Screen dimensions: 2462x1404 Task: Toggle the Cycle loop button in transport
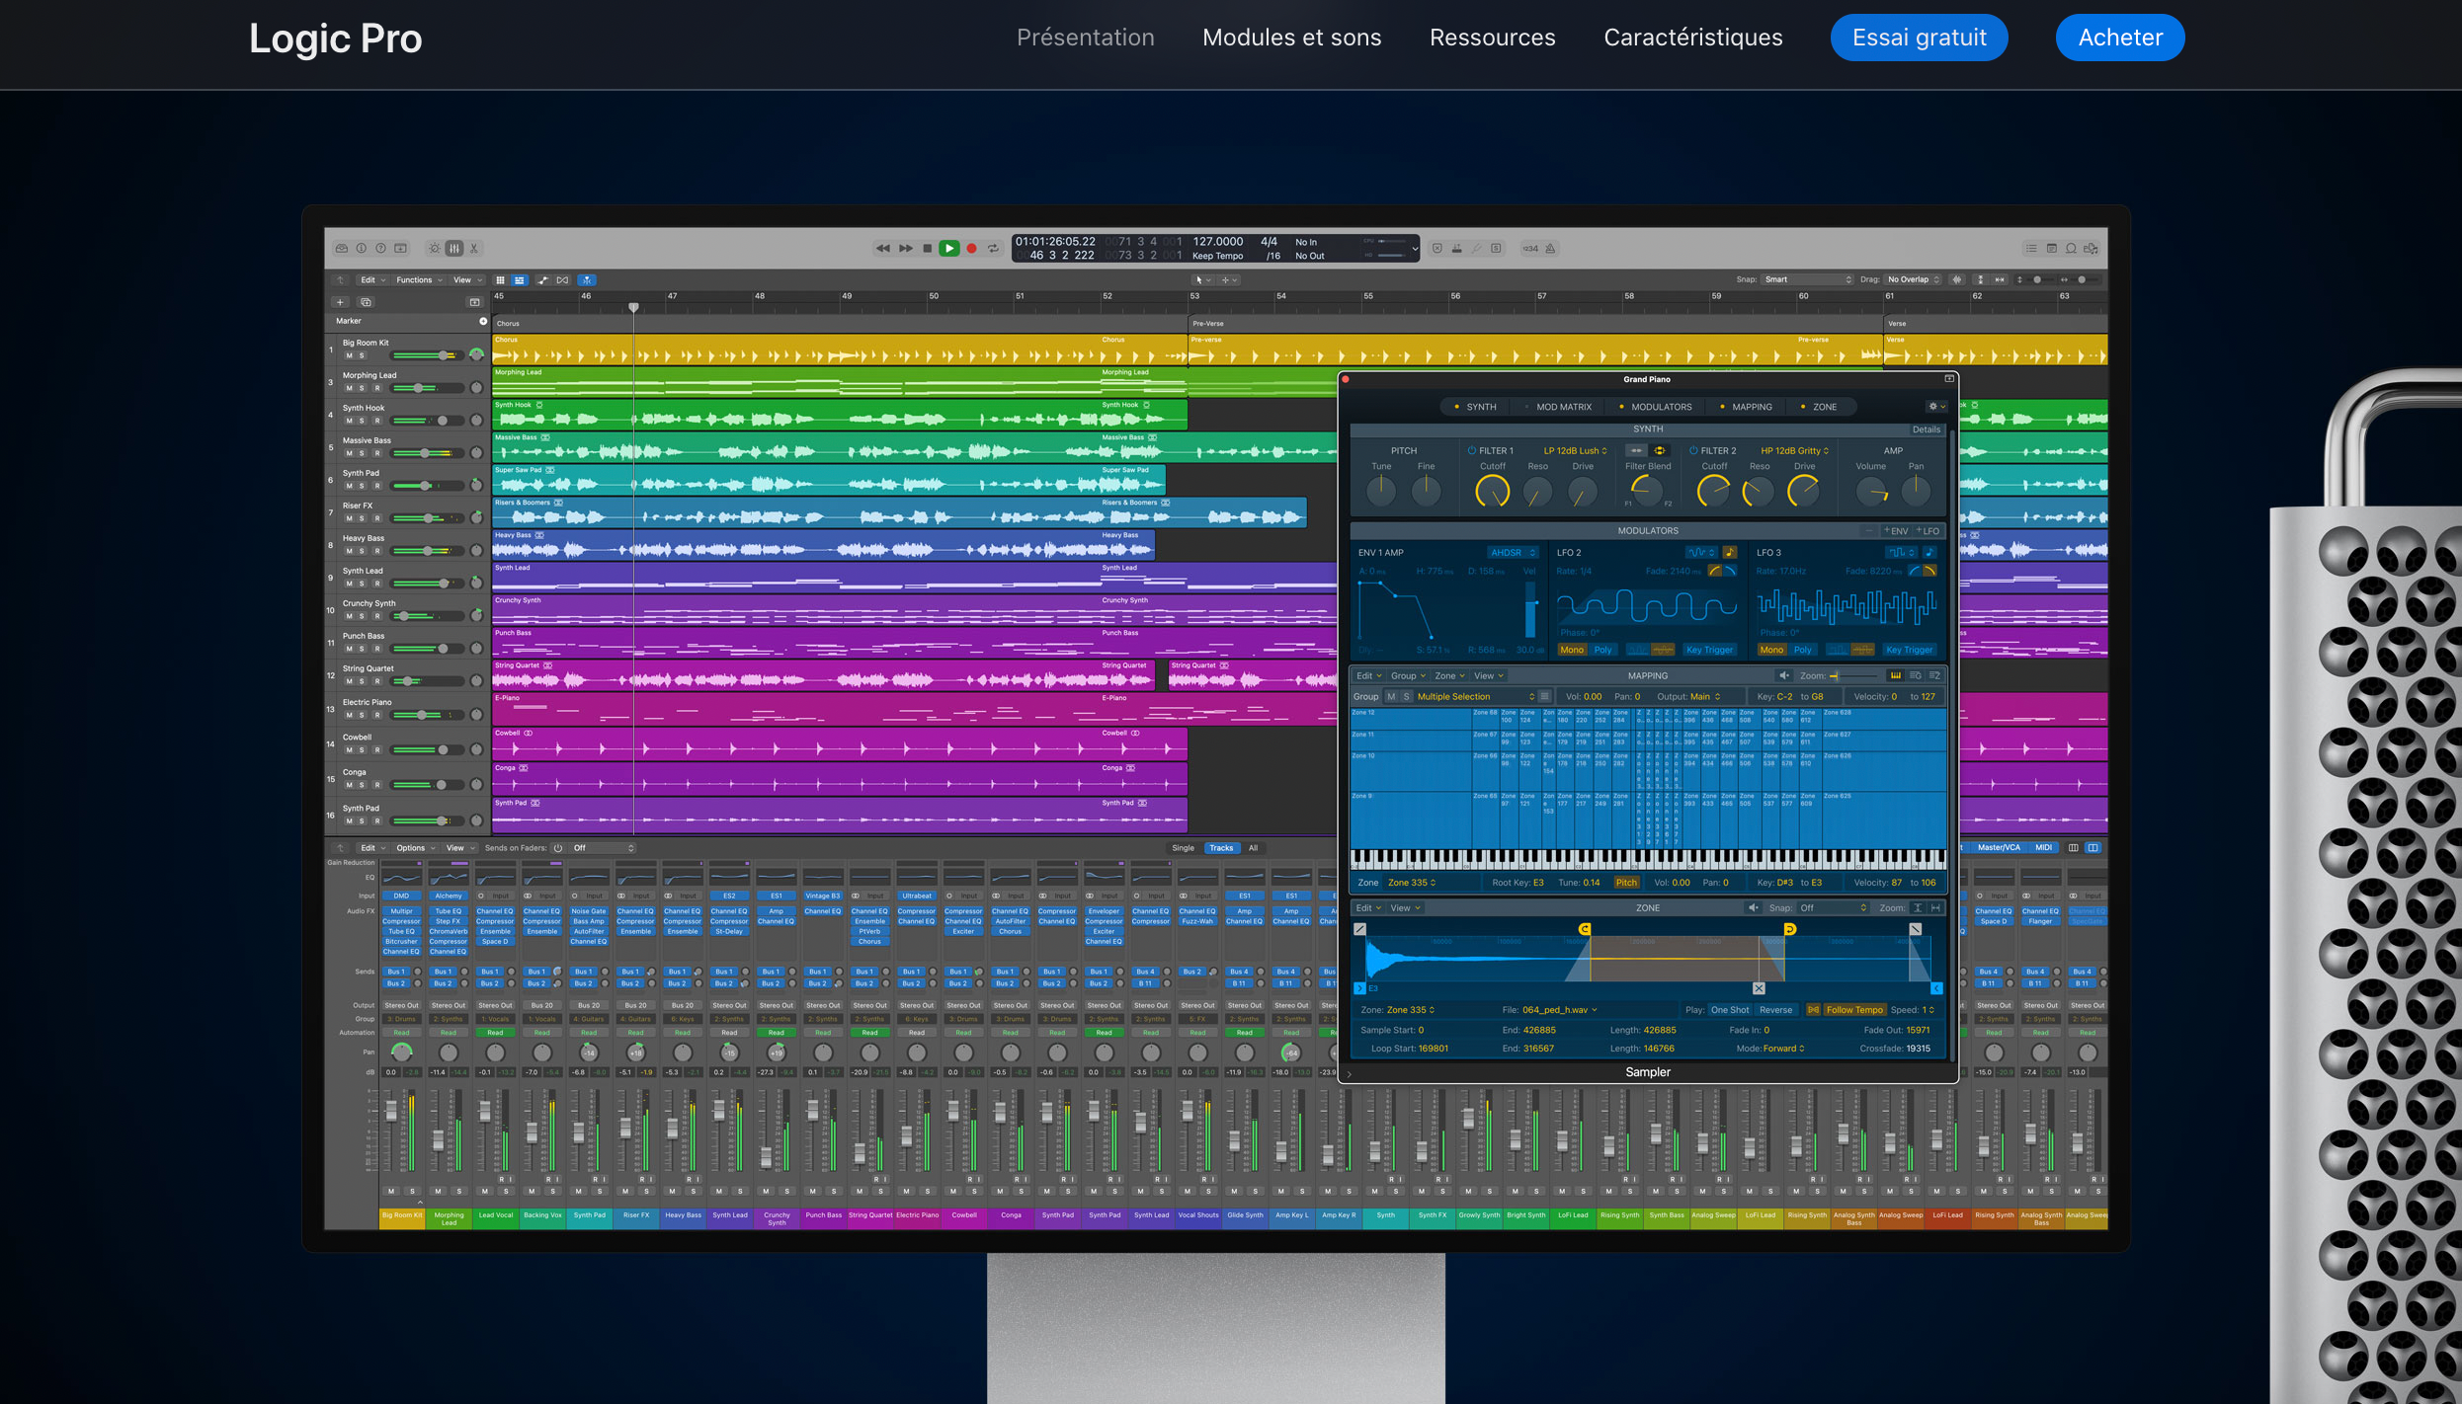click(x=993, y=248)
